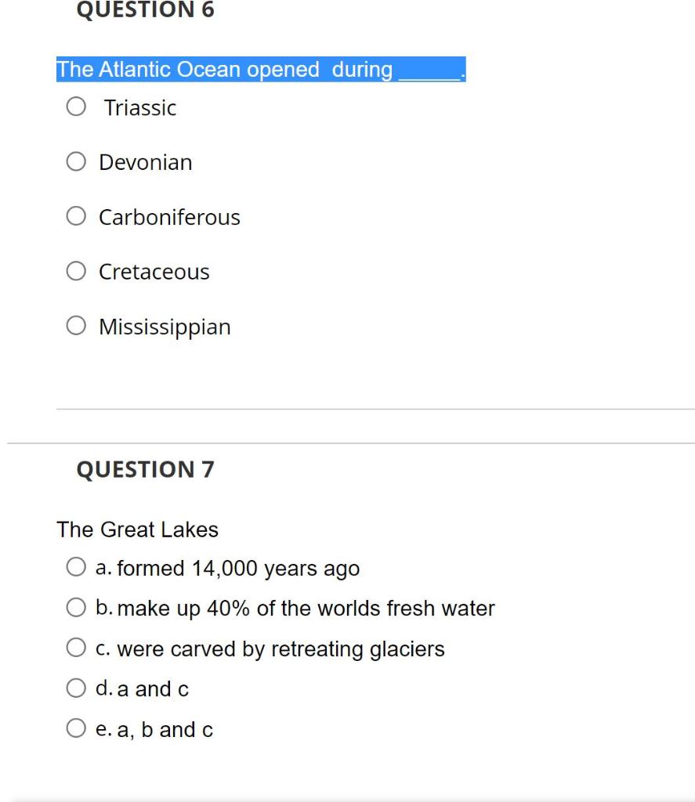Select radio button for option b, 40% fresh water
The height and width of the screenshot is (802, 695).
[76, 608]
